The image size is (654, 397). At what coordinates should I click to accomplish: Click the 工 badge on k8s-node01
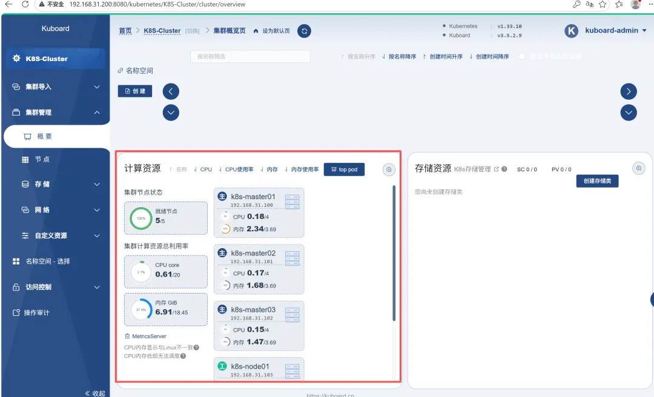(x=222, y=366)
